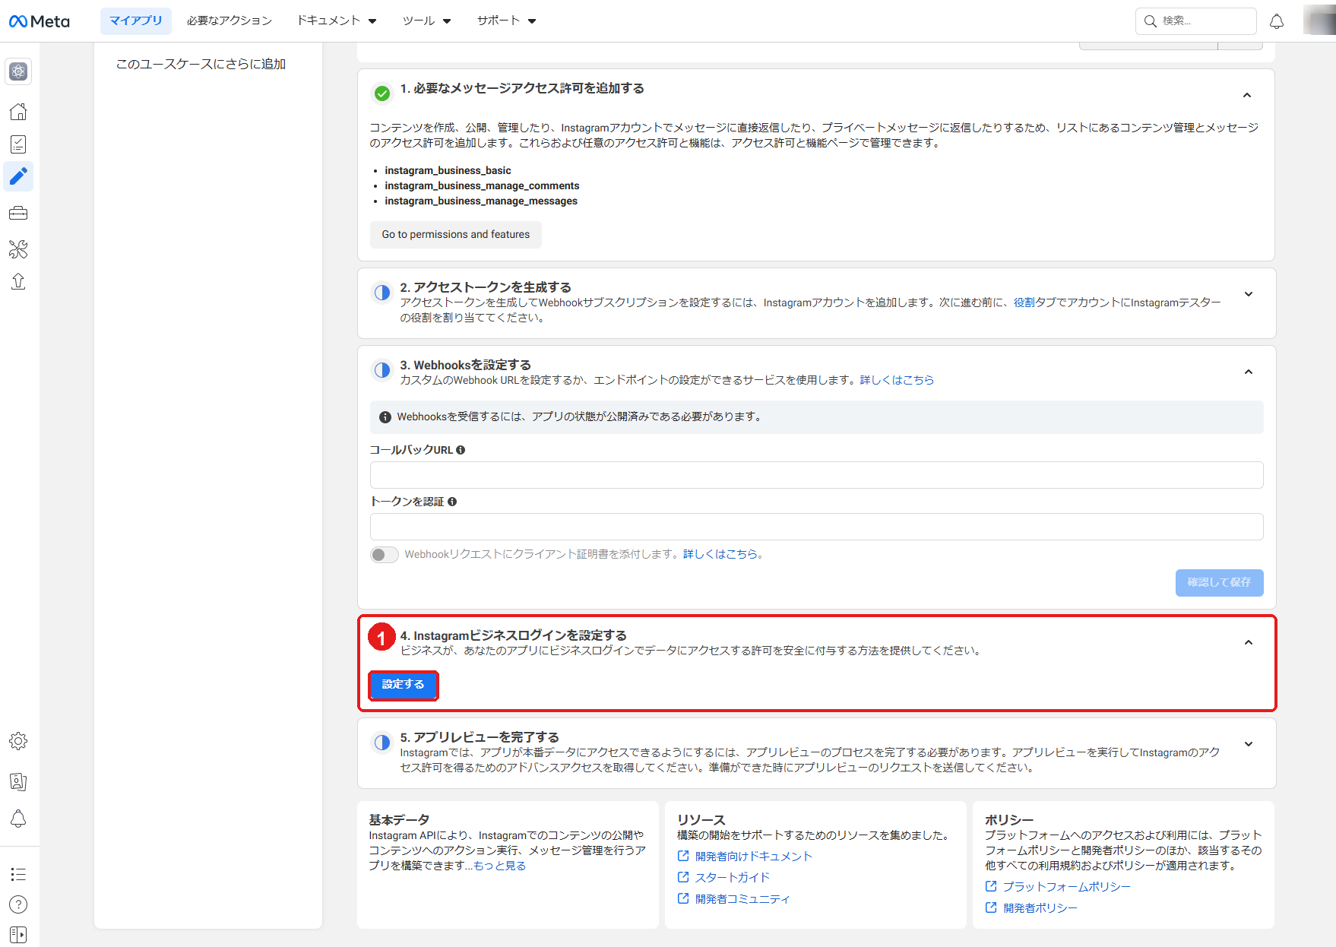
Task: Select the pencil use-case icon in sidebar
Action: (18, 177)
